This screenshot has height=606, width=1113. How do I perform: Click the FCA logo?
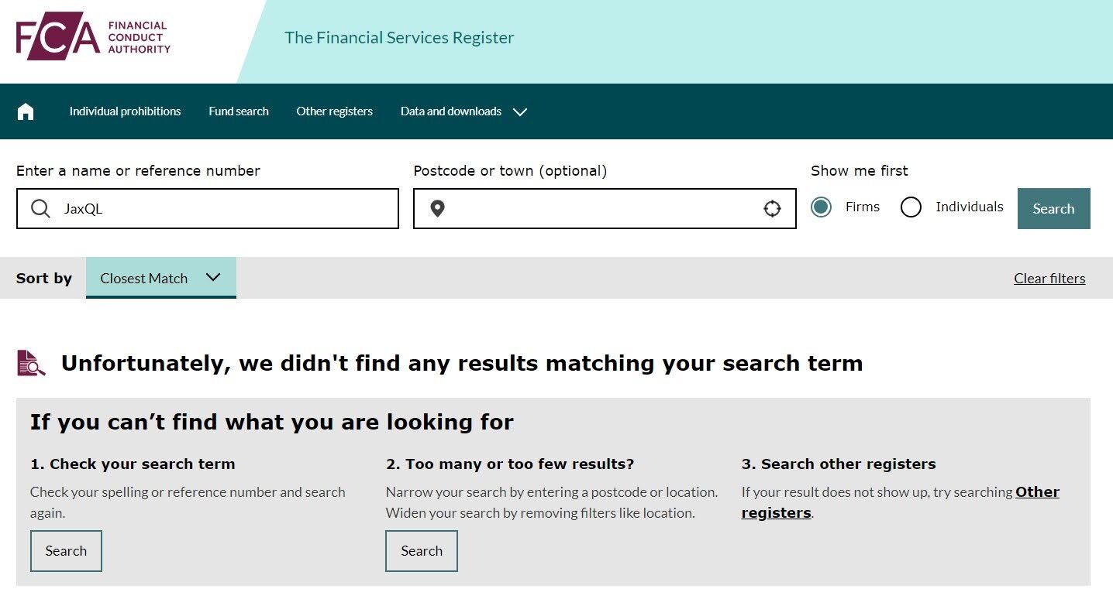[93, 36]
